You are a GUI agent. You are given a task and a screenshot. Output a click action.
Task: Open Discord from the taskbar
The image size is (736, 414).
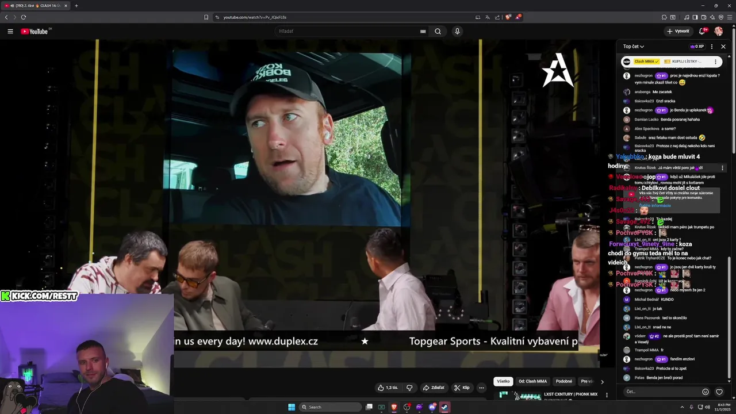(x=432, y=407)
